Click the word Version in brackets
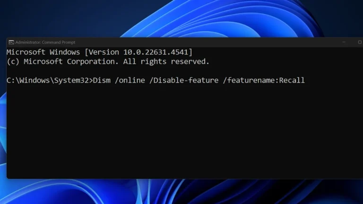The image size is (363, 204). point(104,52)
